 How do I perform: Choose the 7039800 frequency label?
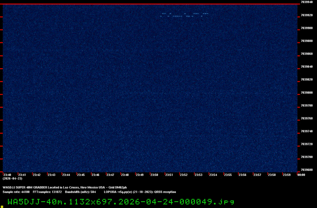pyautogui.click(x=307, y=93)
